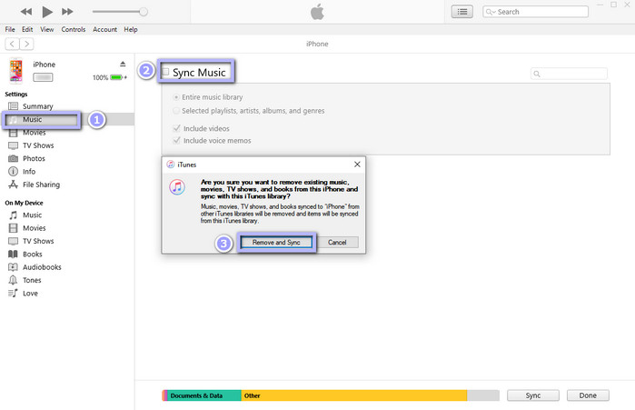Open Movies icon under On My Device
Screen dimensions: 635x410
14,228
